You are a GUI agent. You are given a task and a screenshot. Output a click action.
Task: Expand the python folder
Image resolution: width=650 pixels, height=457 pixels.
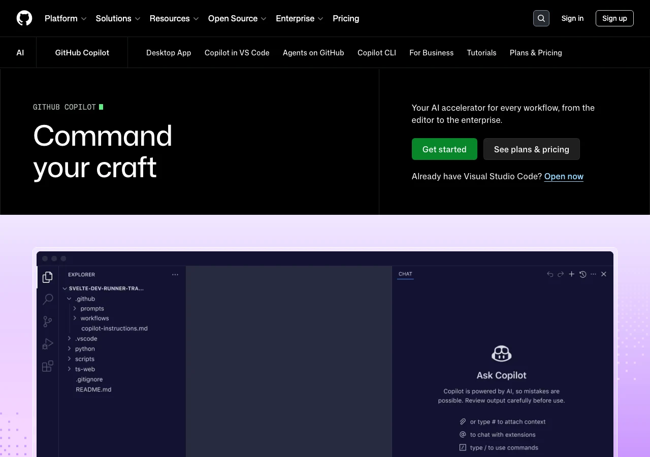point(81,349)
